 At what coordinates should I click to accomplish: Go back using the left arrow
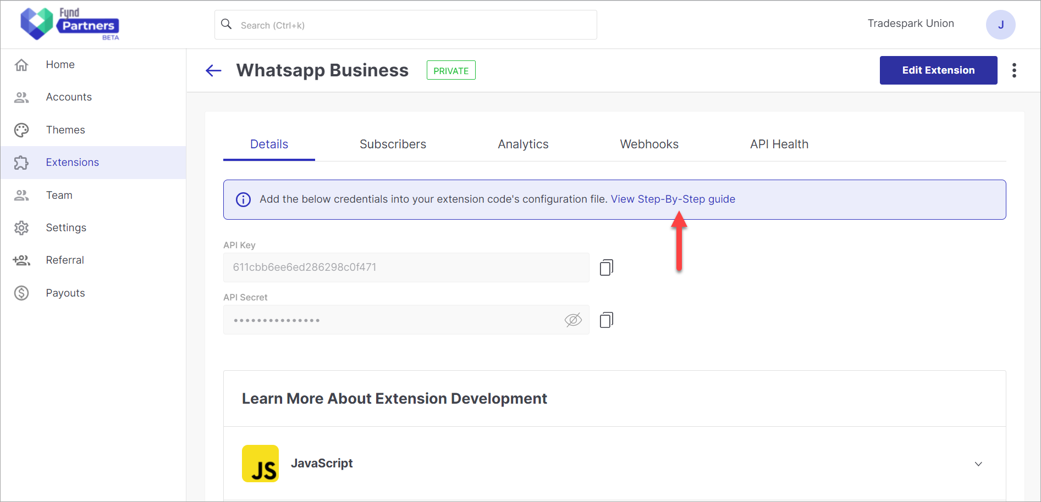tap(213, 70)
